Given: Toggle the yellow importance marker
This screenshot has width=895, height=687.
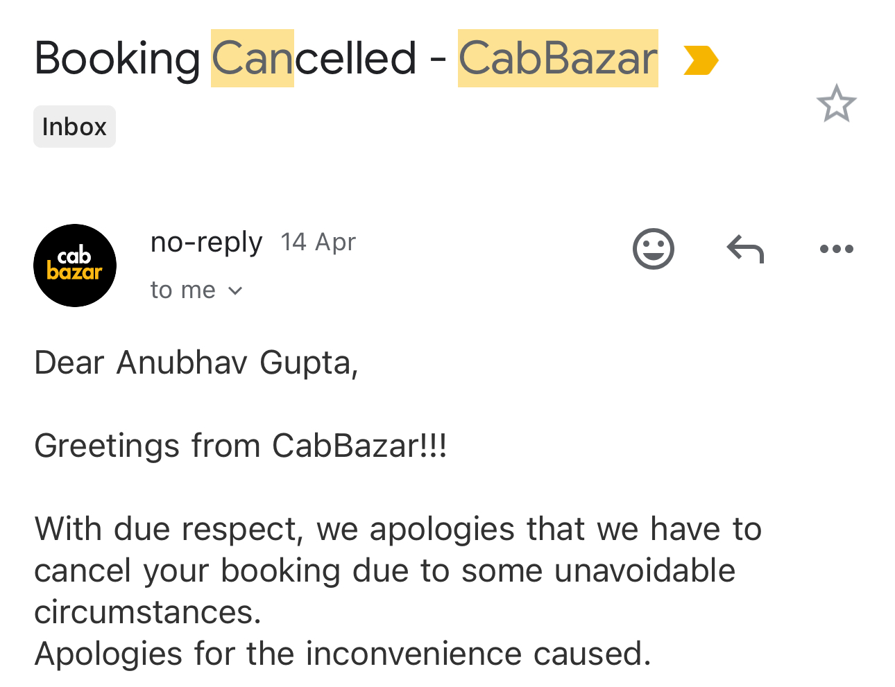Looking at the screenshot, I should pyautogui.click(x=700, y=60).
